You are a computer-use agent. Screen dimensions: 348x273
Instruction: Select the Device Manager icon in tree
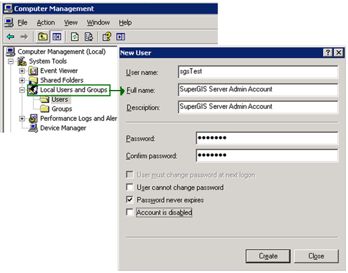pos(33,128)
